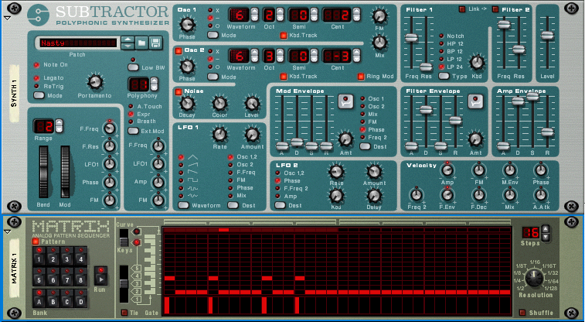The image size is (585, 322).
Task: Click the Filter 1 Freq slider
Action: (x=412, y=38)
